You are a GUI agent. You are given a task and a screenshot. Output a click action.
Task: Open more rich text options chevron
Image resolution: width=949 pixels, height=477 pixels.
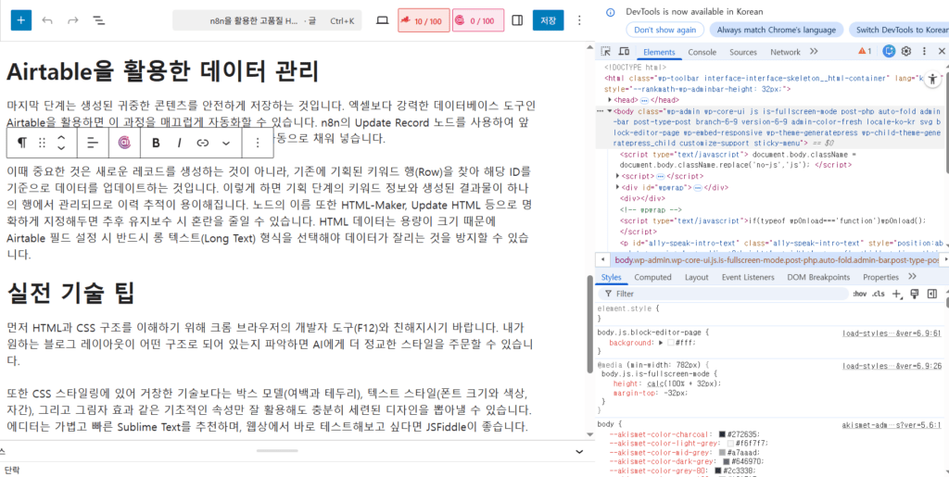tap(226, 143)
